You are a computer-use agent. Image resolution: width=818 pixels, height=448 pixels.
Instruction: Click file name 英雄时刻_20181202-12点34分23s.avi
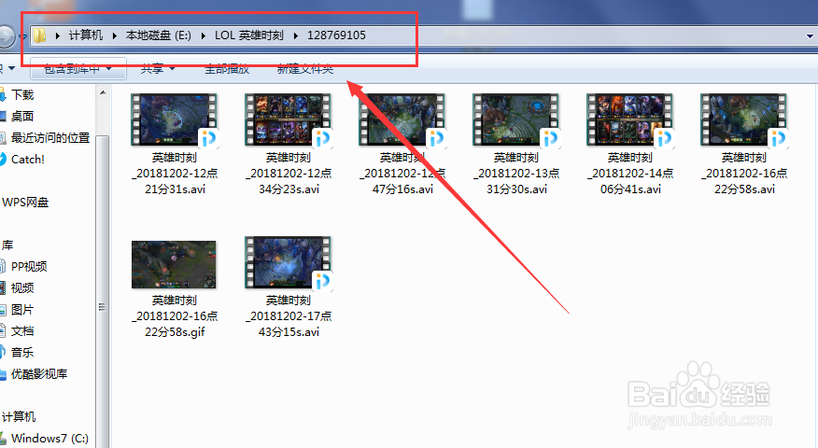[289, 174]
